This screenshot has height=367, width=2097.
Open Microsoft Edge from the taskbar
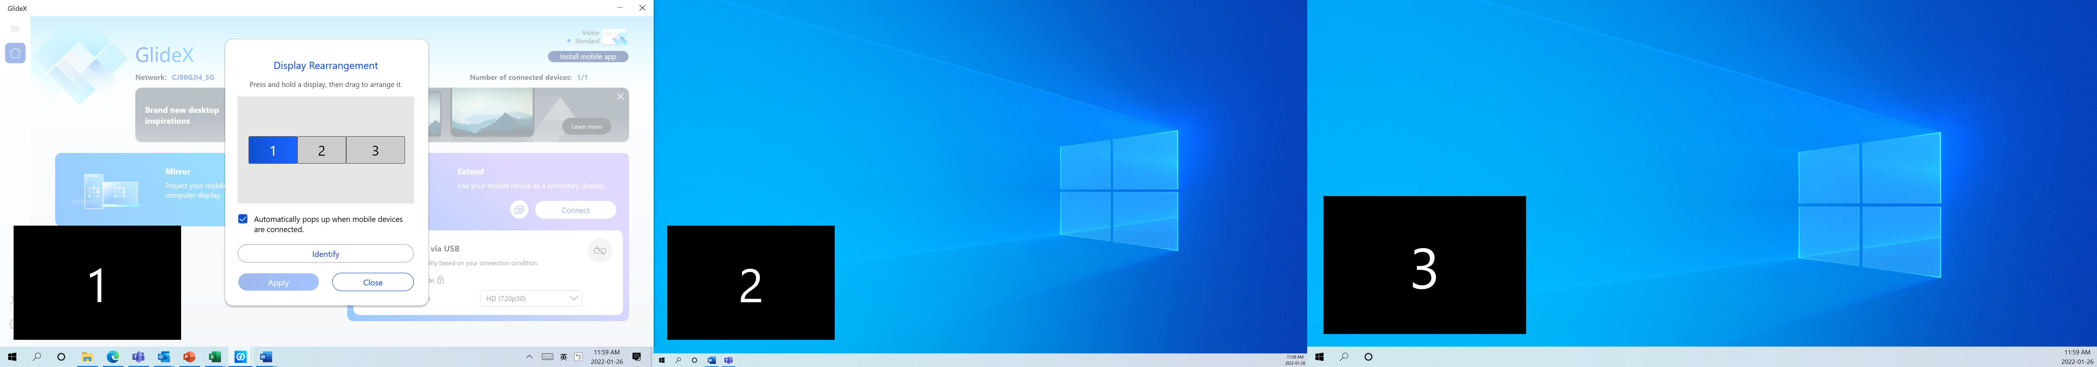click(113, 357)
